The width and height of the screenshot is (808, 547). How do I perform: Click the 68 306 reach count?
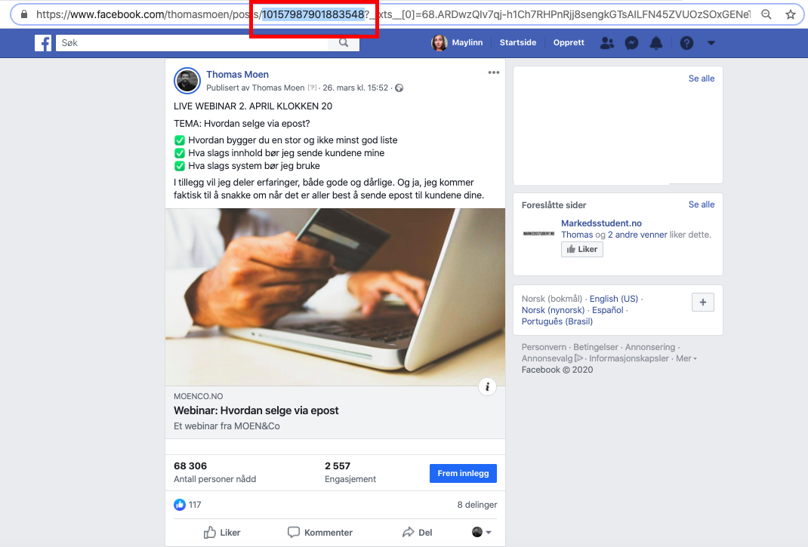190,466
